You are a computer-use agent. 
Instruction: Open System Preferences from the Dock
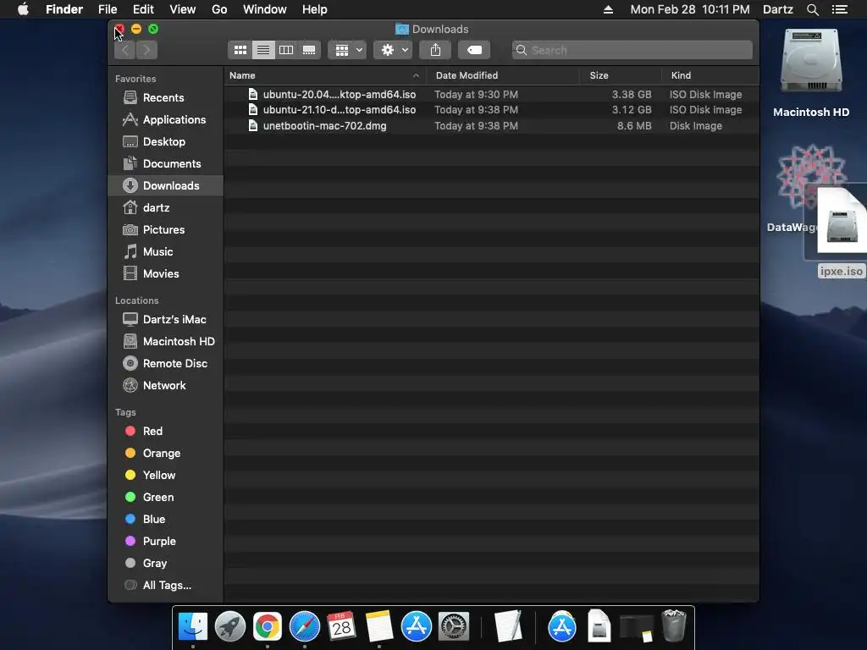454,626
